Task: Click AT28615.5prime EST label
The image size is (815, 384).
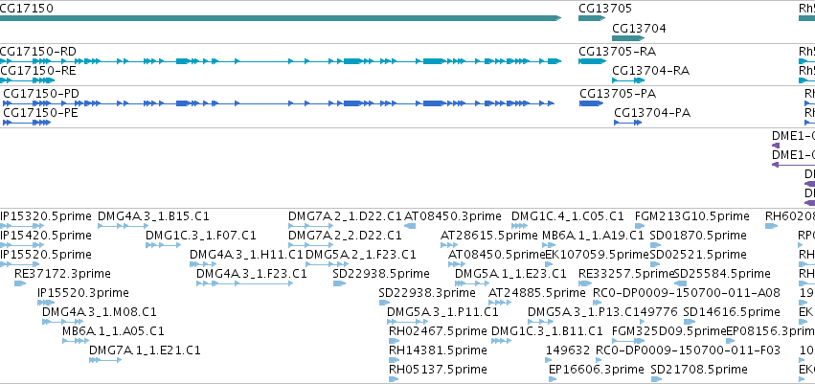Action: coord(488,236)
